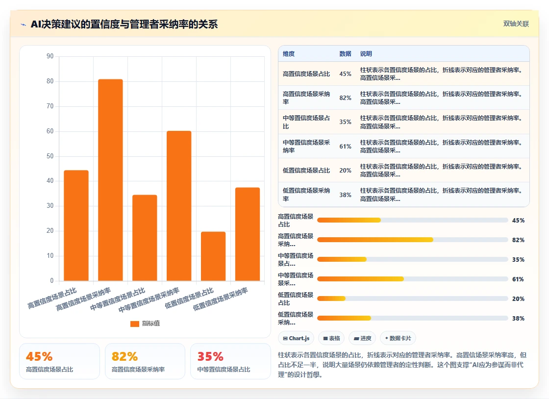Click y-axis label 50
The width and height of the screenshot is (549, 399).
click(x=50, y=156)
